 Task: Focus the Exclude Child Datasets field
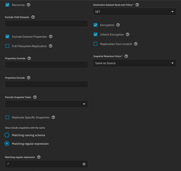47,24
